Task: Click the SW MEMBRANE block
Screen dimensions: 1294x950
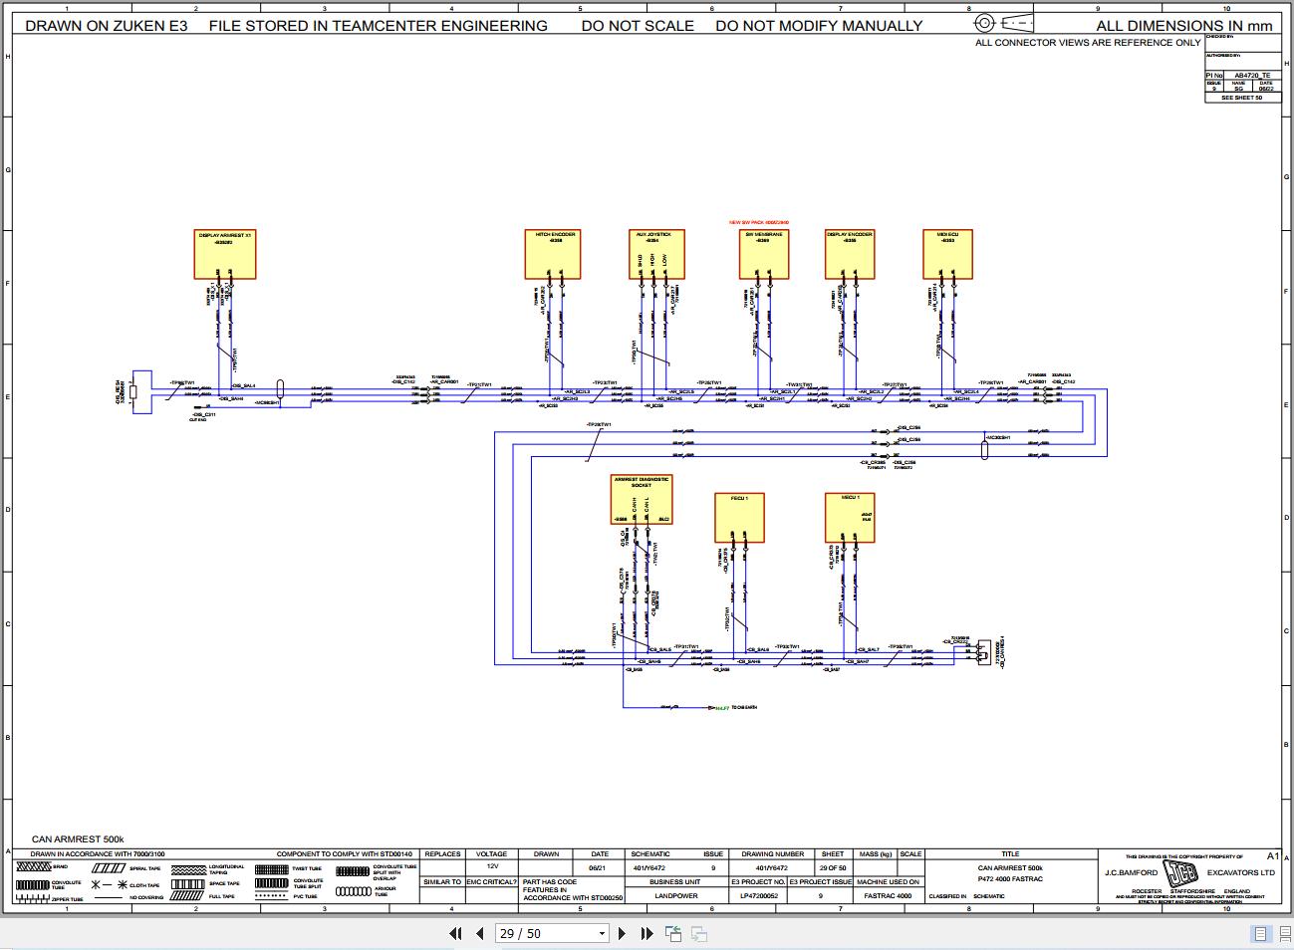Action: (x=762, y=254)
